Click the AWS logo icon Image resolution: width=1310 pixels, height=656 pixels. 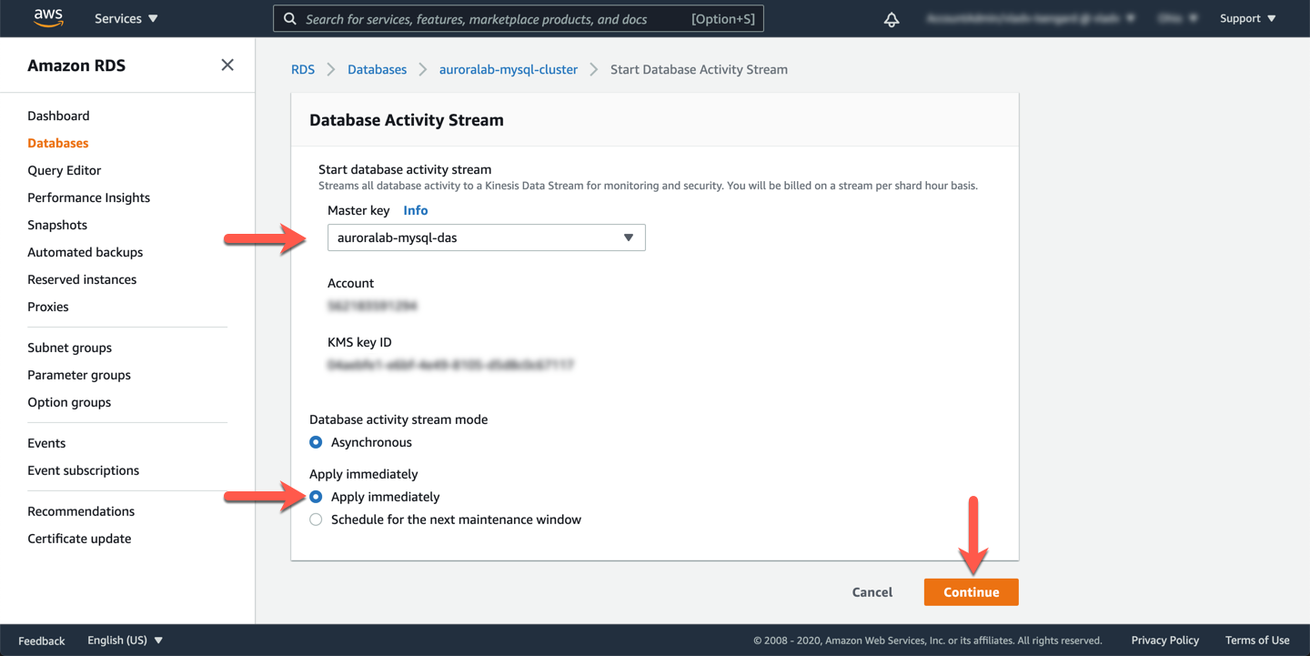48,18
